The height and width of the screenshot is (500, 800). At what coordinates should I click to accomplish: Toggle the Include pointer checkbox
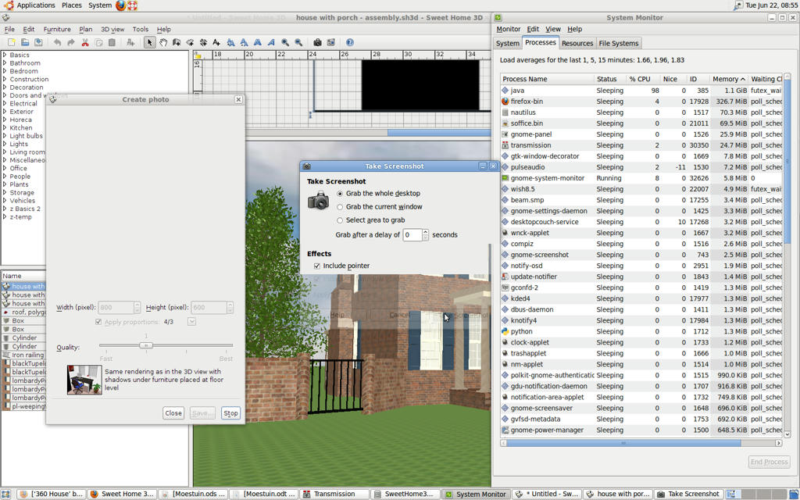pos(317,266)
